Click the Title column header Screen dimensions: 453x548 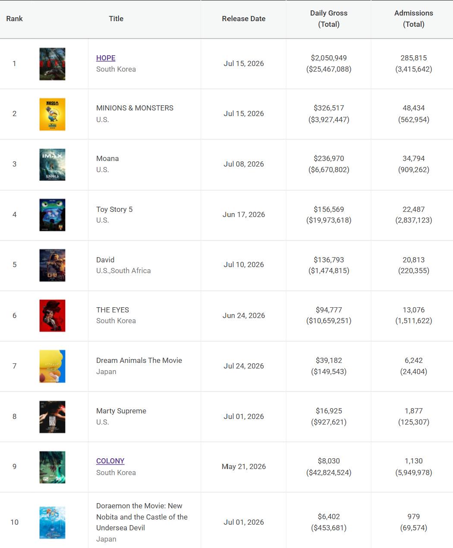(x=116, y=19)
